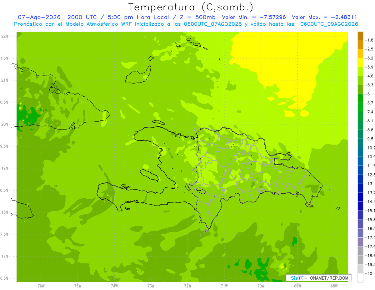Click the "Valor Min. = -7.57296" text
The height and width of the screenshot is (290, 375).
(254, 18)
